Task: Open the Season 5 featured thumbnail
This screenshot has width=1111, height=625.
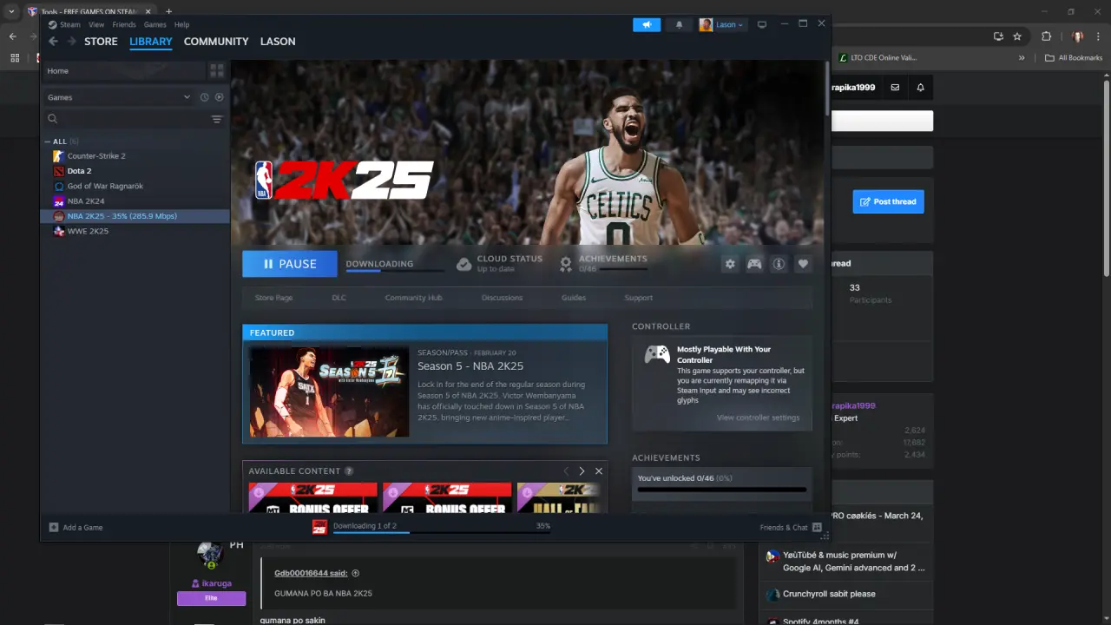Action: 329,391
